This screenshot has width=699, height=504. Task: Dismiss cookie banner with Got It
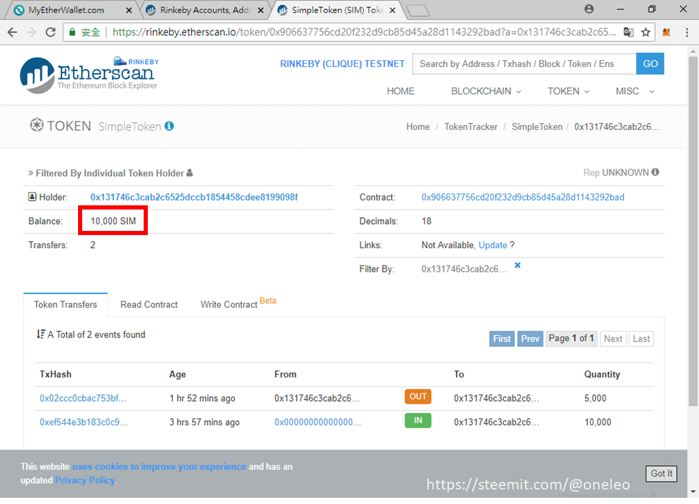click(x=661, y=473)
